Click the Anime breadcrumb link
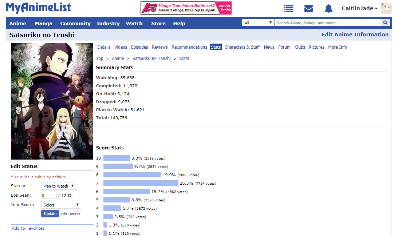Viewport: 394px width, 237px height. pos(118,59)
